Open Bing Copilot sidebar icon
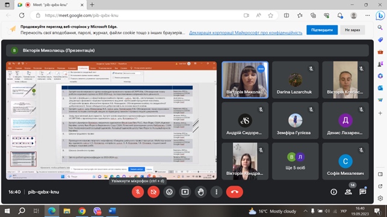Image resolution: width=387 pixels, height=217 pixels. tap(380, 16)
